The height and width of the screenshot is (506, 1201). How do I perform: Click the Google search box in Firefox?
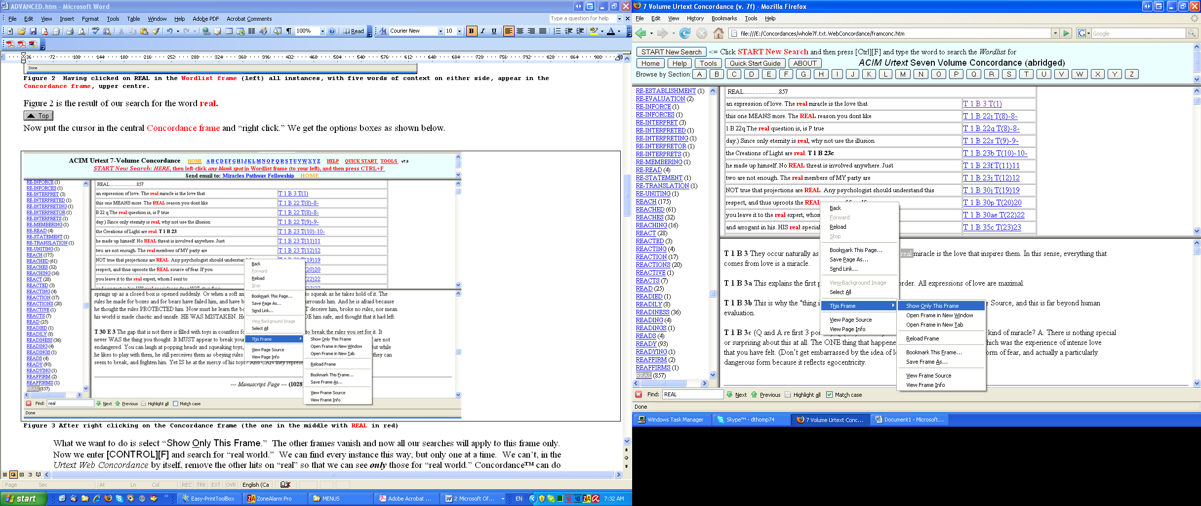[x=1138, y=34]
